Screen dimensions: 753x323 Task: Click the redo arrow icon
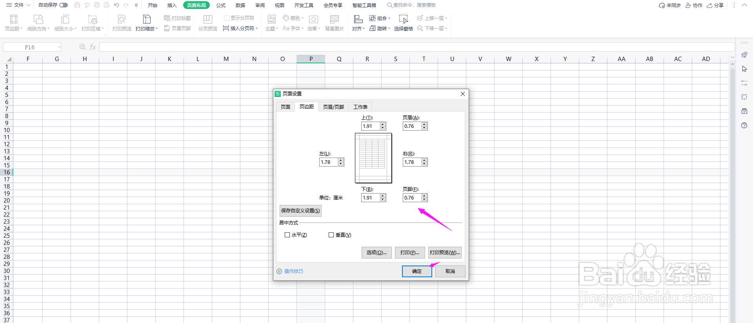pos(126,5)
